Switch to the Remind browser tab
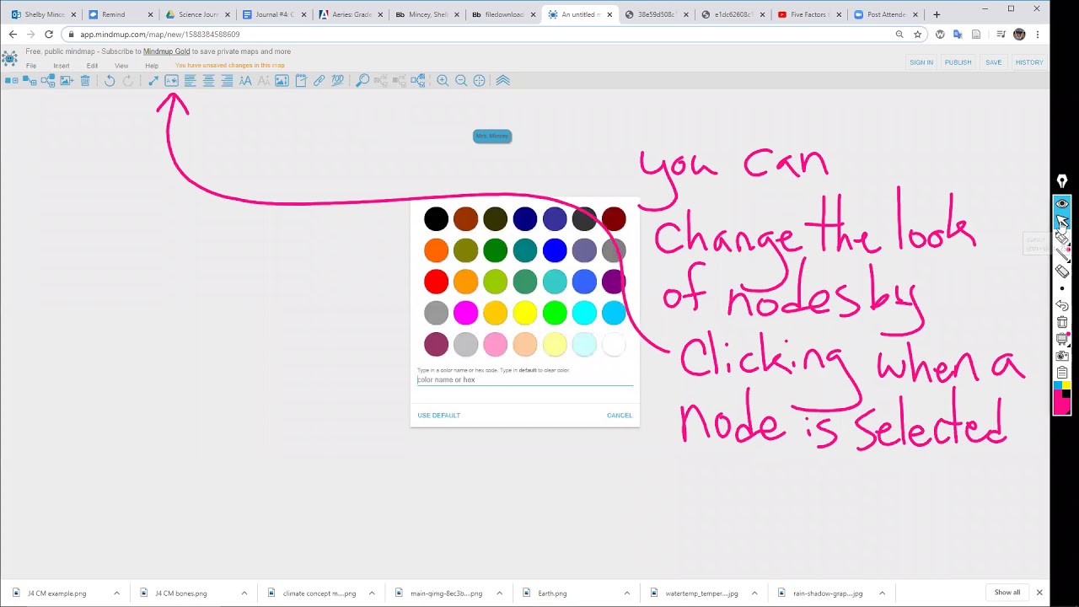Screen dimensions: 1079x607 tap(120, 14)
